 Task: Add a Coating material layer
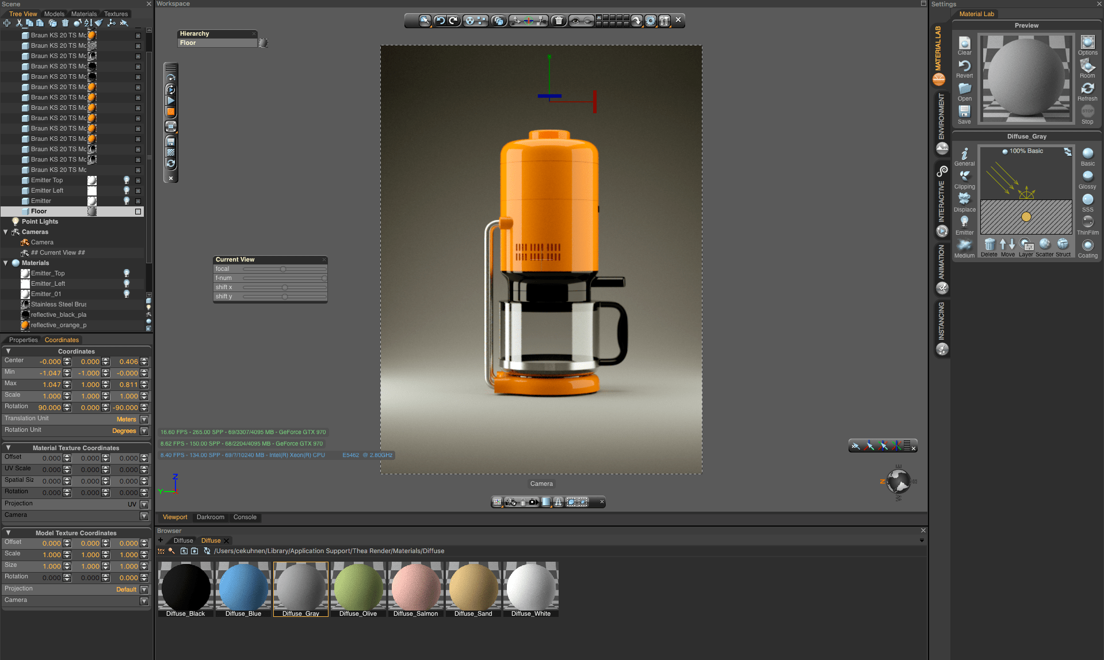point(1087,248)
